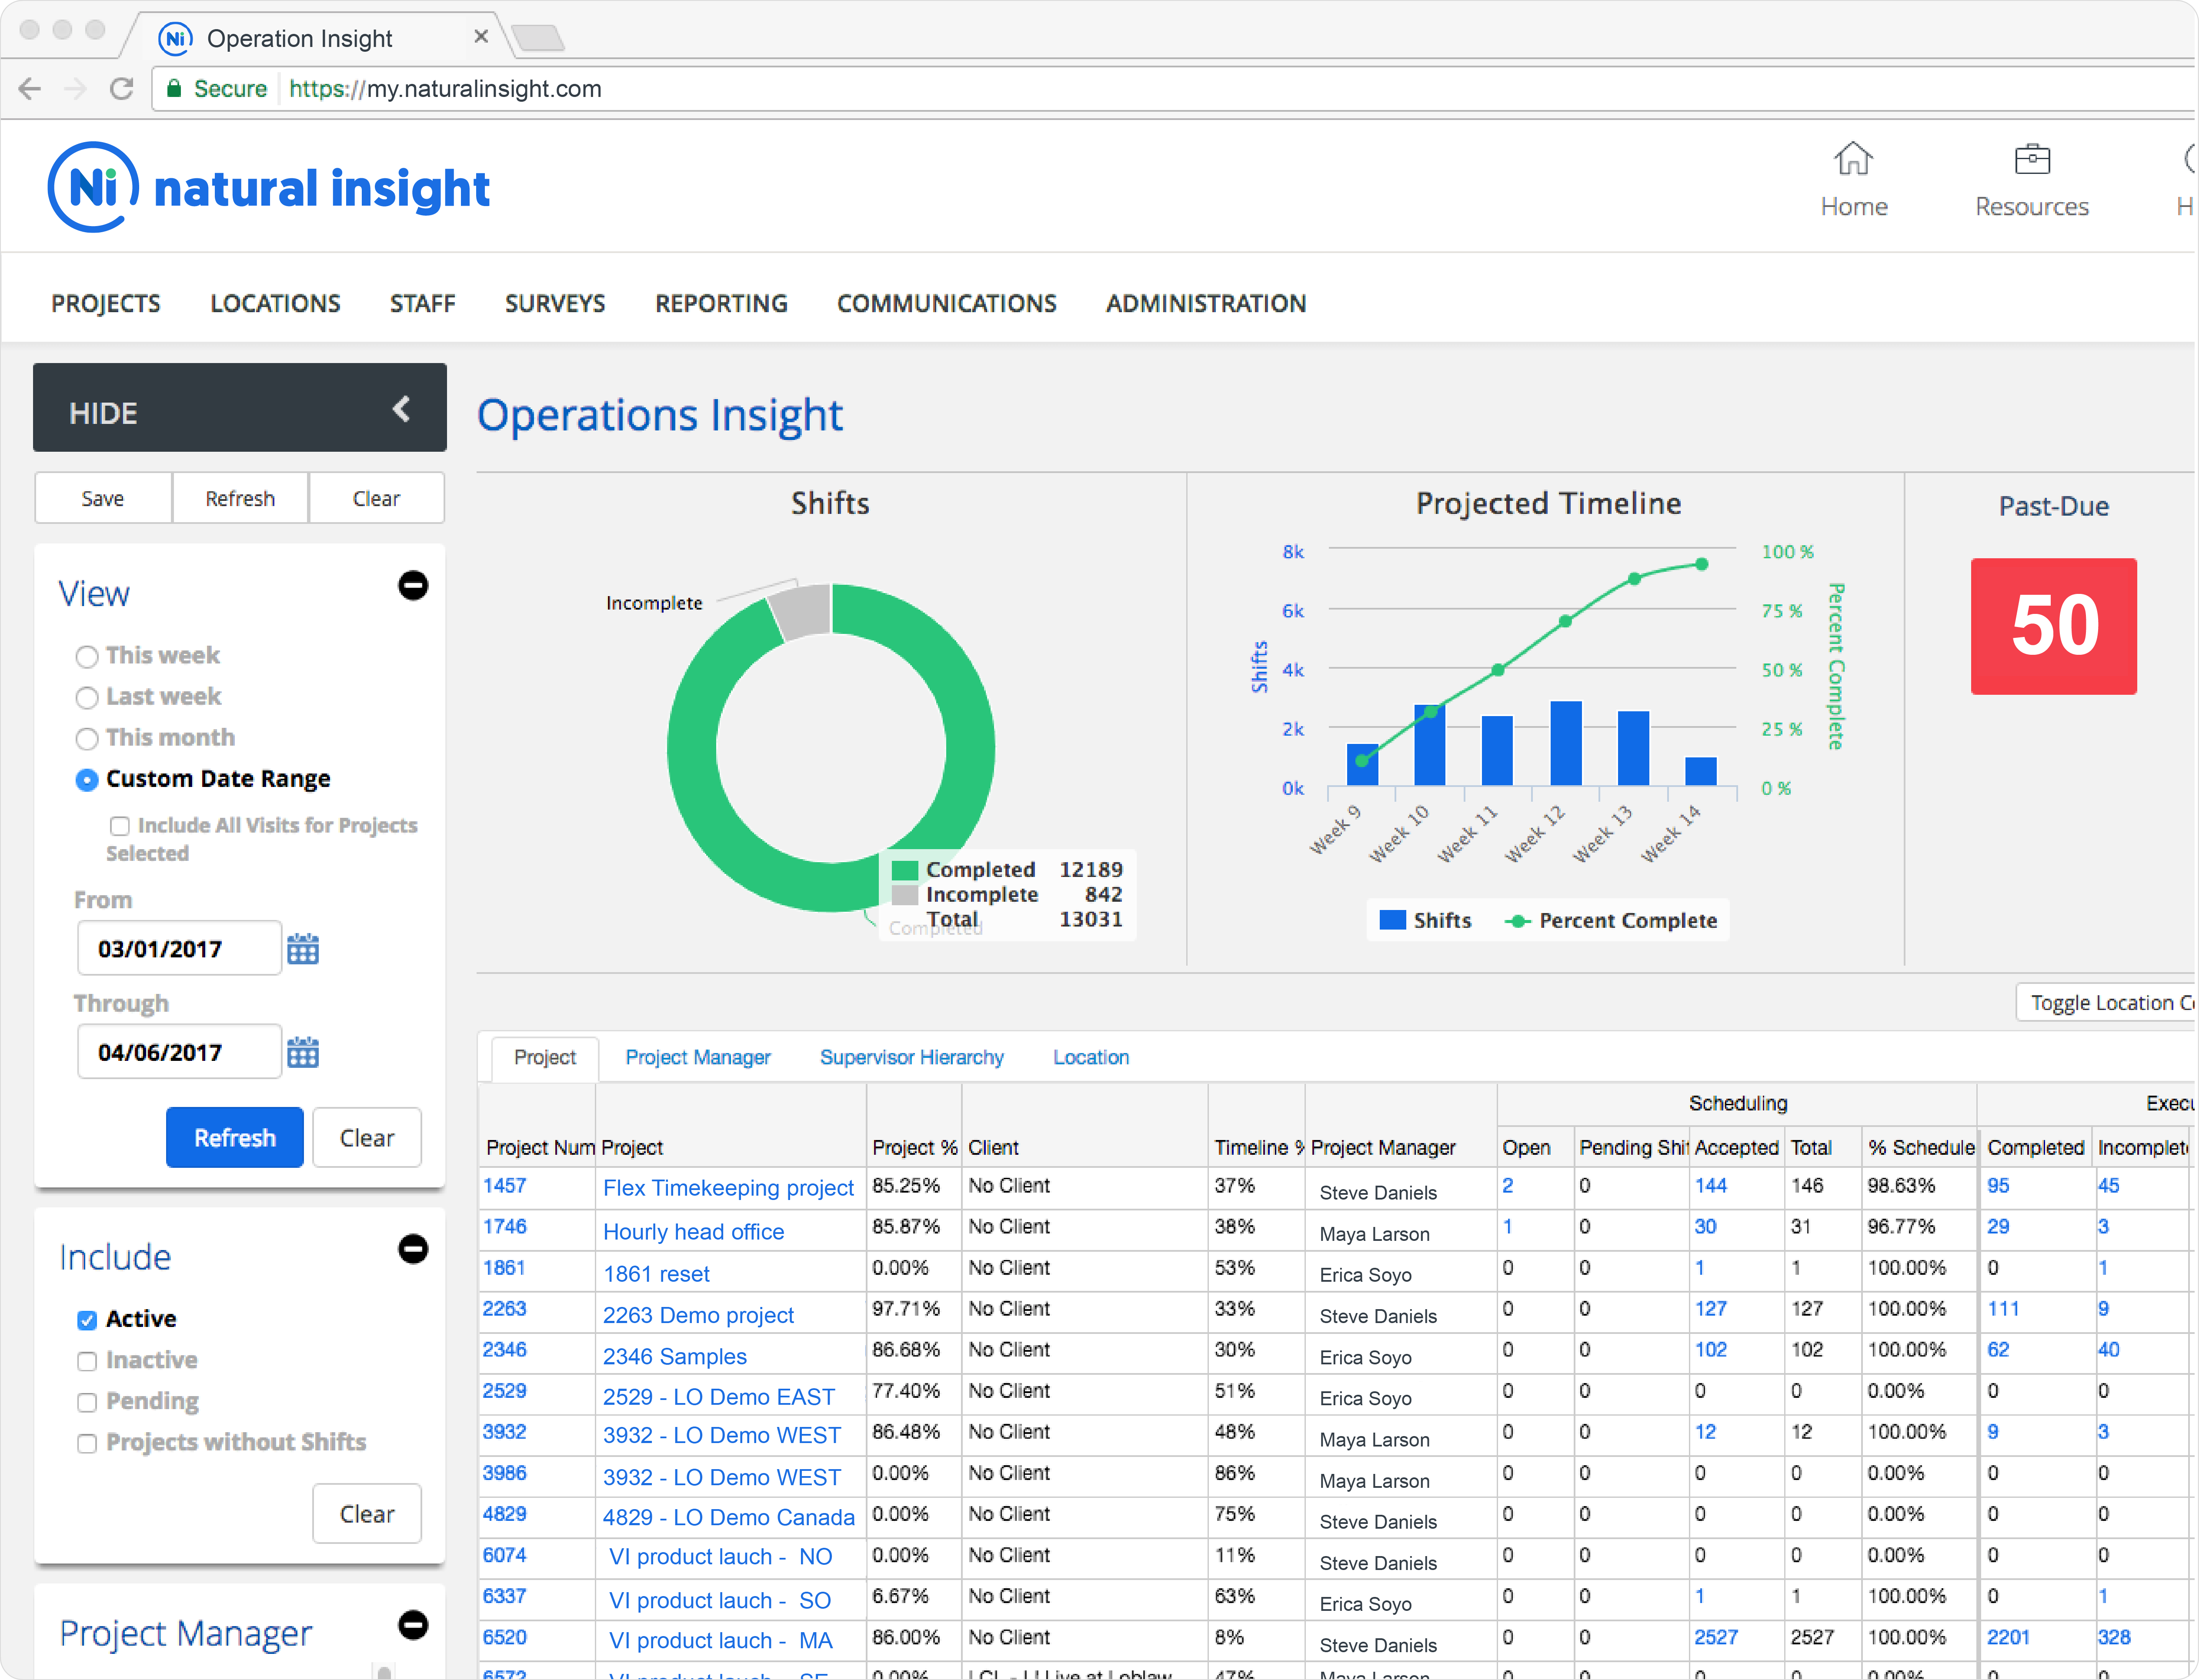Open the calendar picker for the Through date
2199x1680 pixels.
(x=303, y=1051)
